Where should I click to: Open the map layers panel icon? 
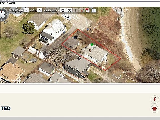[63, 10]
